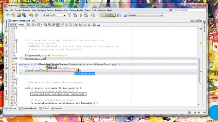Launch the Profile Project clock icon
The height and width of the screenshot is (122, 218).
tap(93, 15)
